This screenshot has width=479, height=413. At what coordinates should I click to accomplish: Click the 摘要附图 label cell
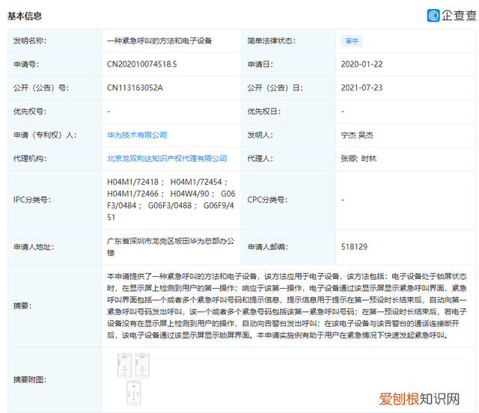click(55, 379)
